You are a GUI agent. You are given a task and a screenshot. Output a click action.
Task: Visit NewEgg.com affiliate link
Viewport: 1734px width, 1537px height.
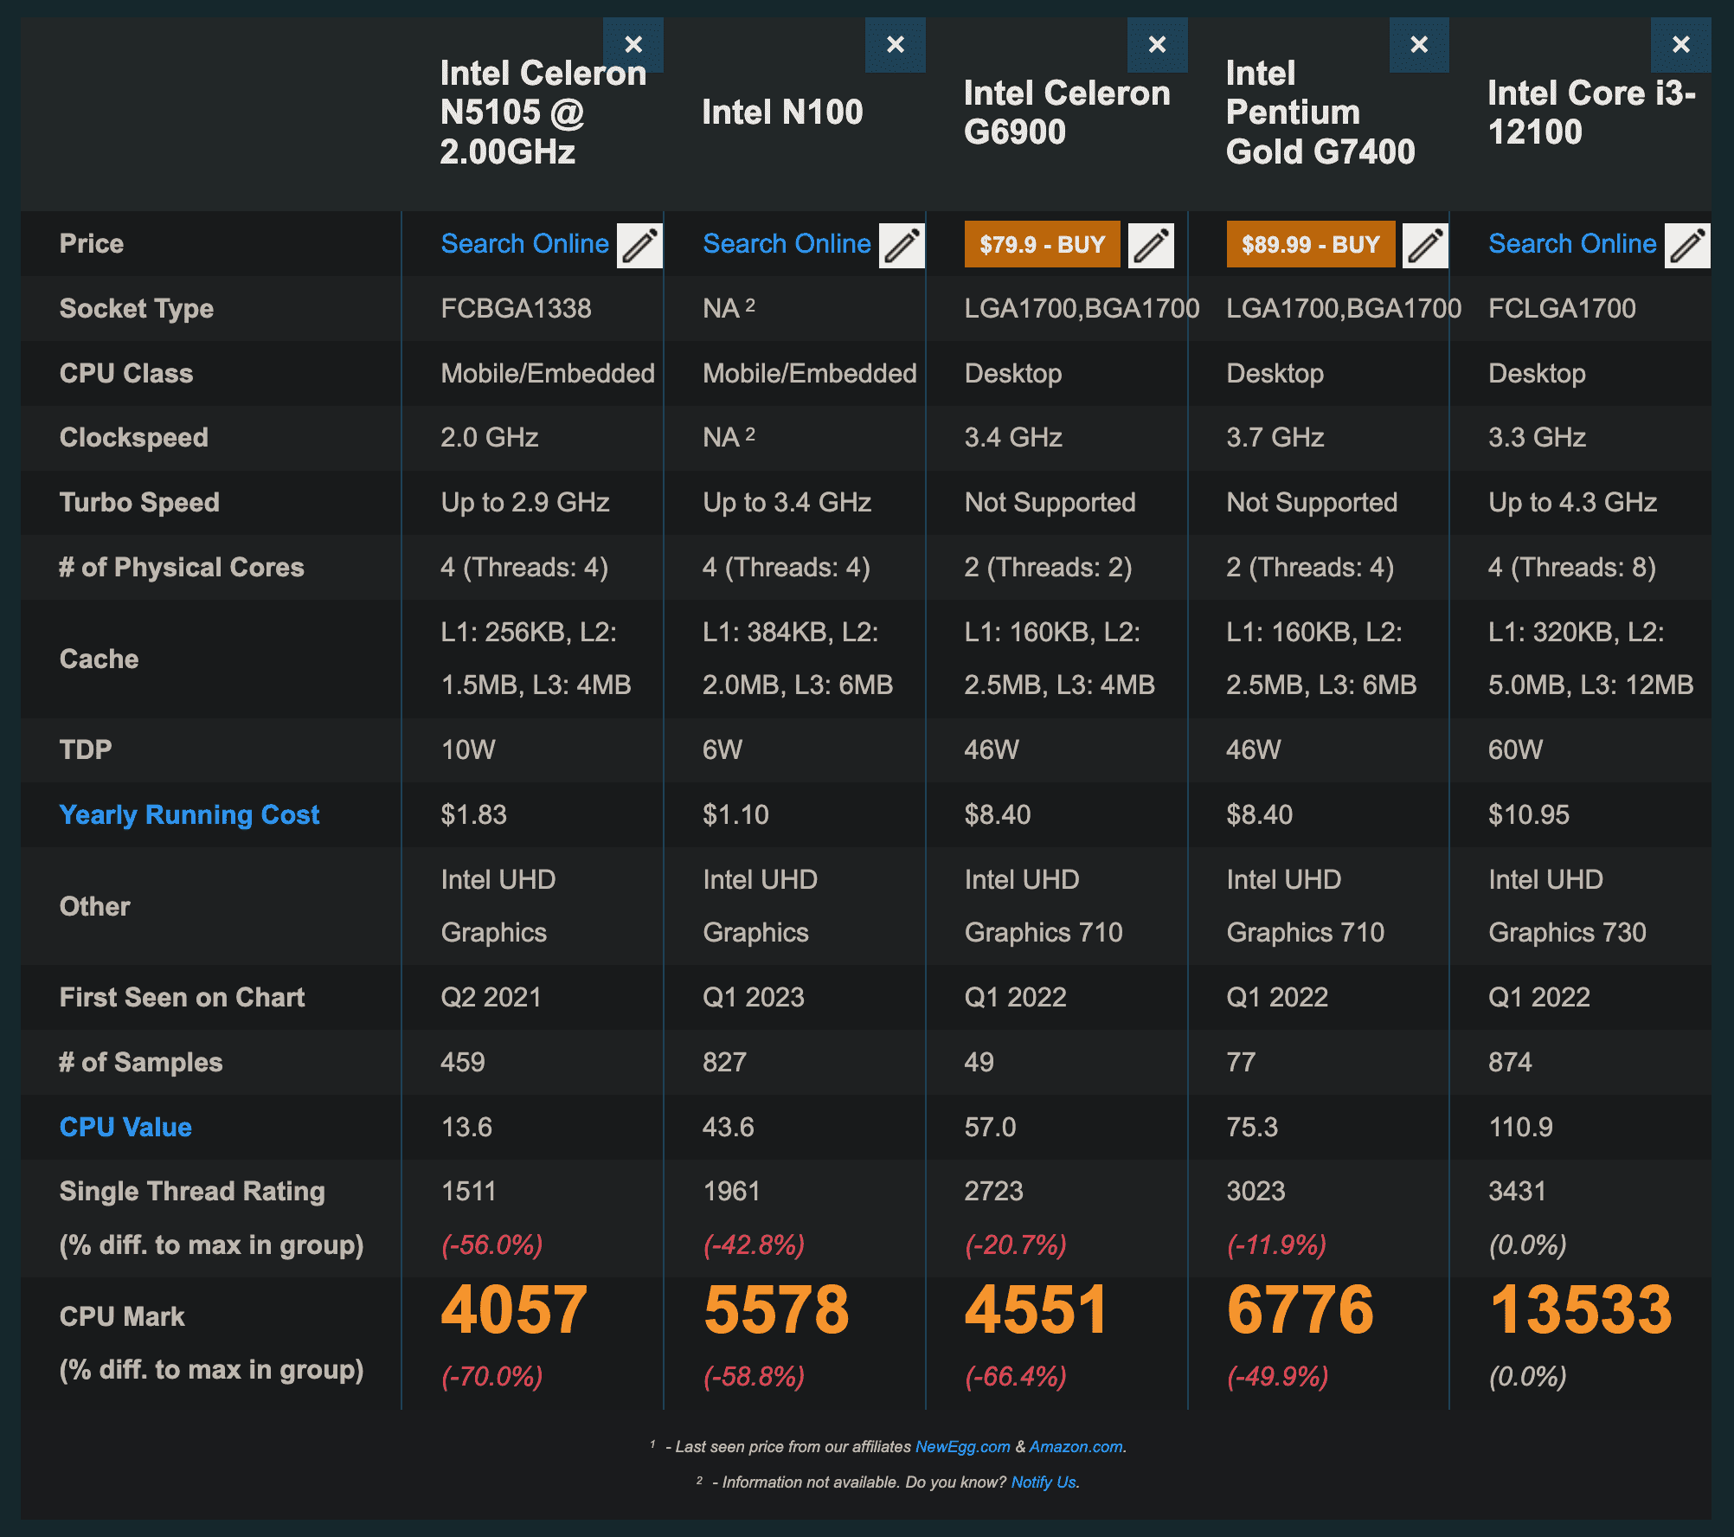[x=962, y=1447]
